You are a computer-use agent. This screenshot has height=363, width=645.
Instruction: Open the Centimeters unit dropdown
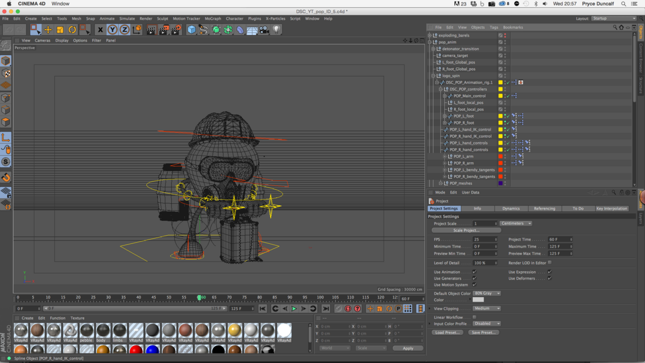point(515,224)
